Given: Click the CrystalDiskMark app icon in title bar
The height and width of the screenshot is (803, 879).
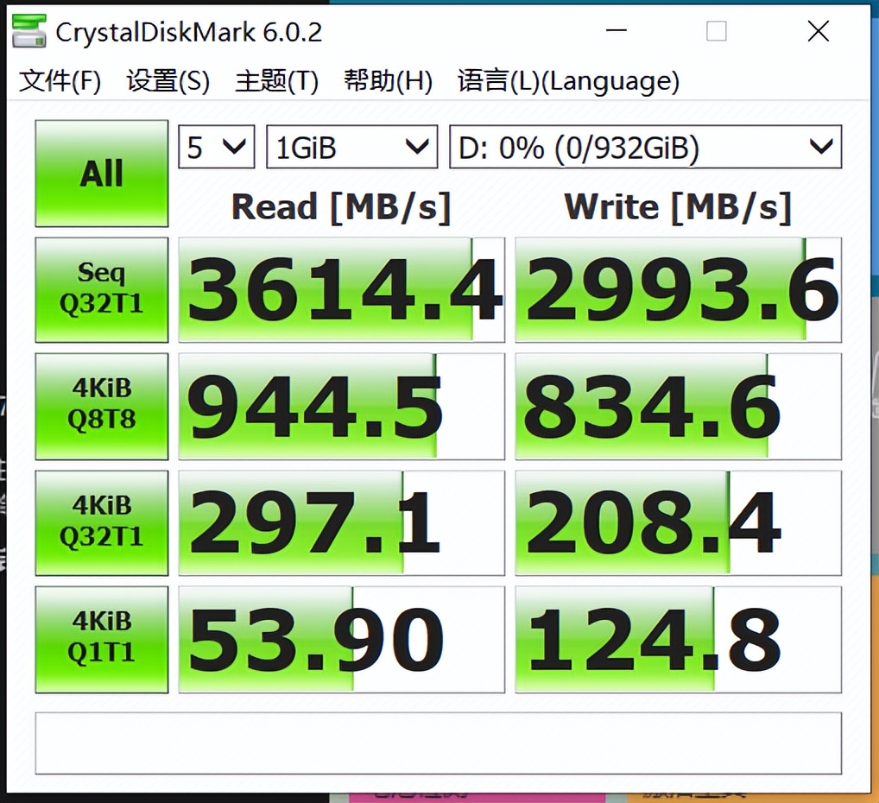Looking at the screenshot, I should (29, 31).
